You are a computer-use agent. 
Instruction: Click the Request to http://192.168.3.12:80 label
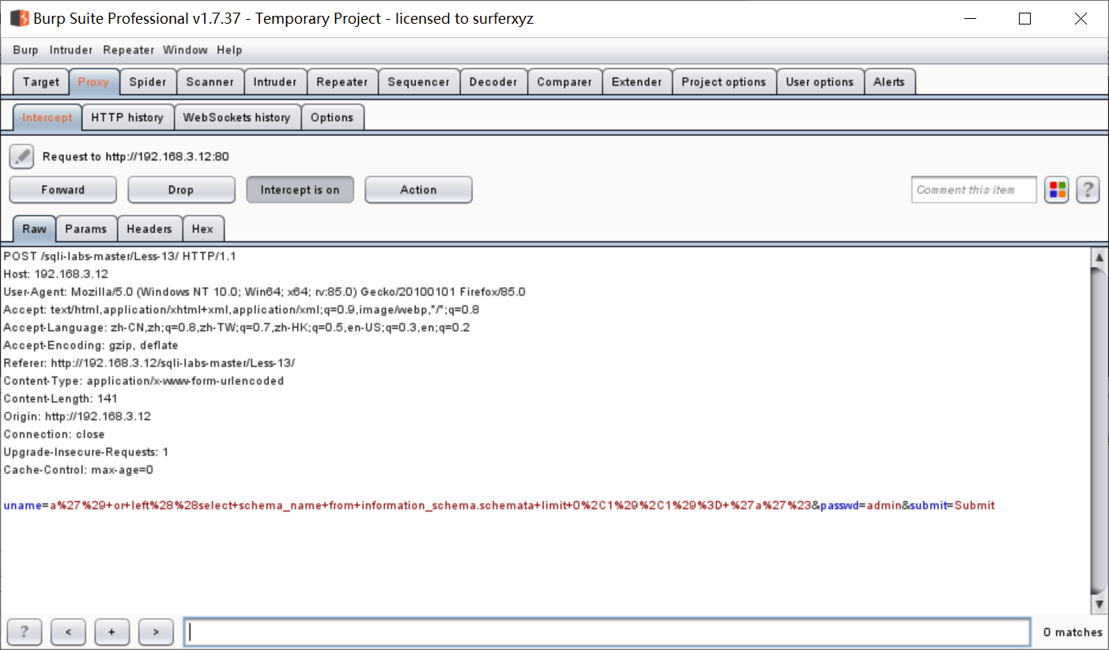coord(136,157)
